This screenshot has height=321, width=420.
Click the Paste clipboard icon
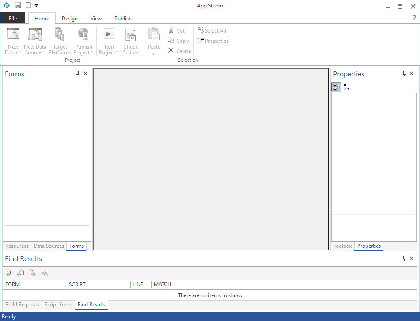(x=154, y=34)
